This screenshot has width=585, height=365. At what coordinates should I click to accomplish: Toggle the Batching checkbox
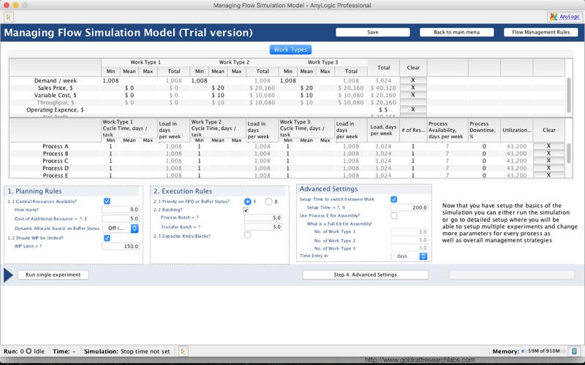[246, 210]
